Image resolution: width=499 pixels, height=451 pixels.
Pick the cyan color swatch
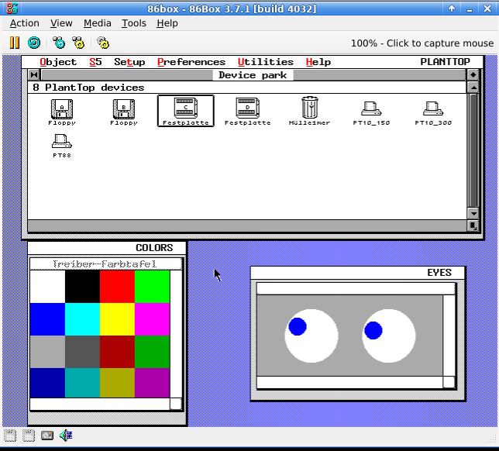(x=82, y=319)
